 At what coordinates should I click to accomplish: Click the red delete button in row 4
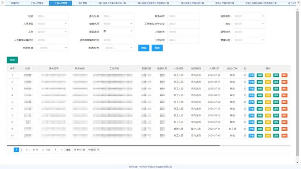[284, 95]
